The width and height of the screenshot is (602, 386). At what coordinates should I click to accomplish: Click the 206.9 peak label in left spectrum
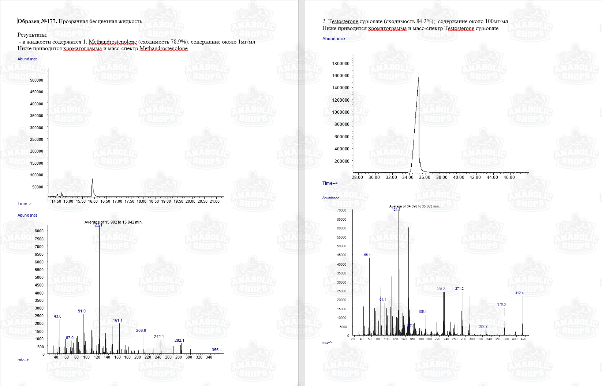[141, 330]
